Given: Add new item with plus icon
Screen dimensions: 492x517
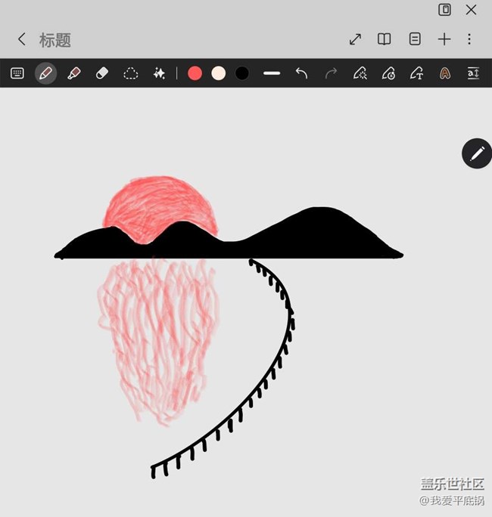Looking at the screenshot, I should 444,39.
